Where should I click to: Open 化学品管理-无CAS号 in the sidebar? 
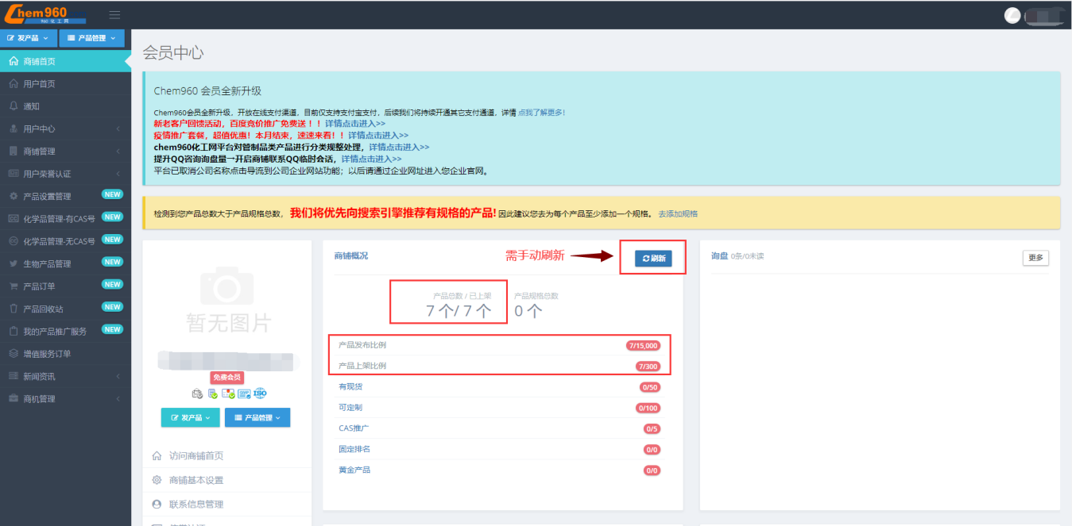point(65,241)
